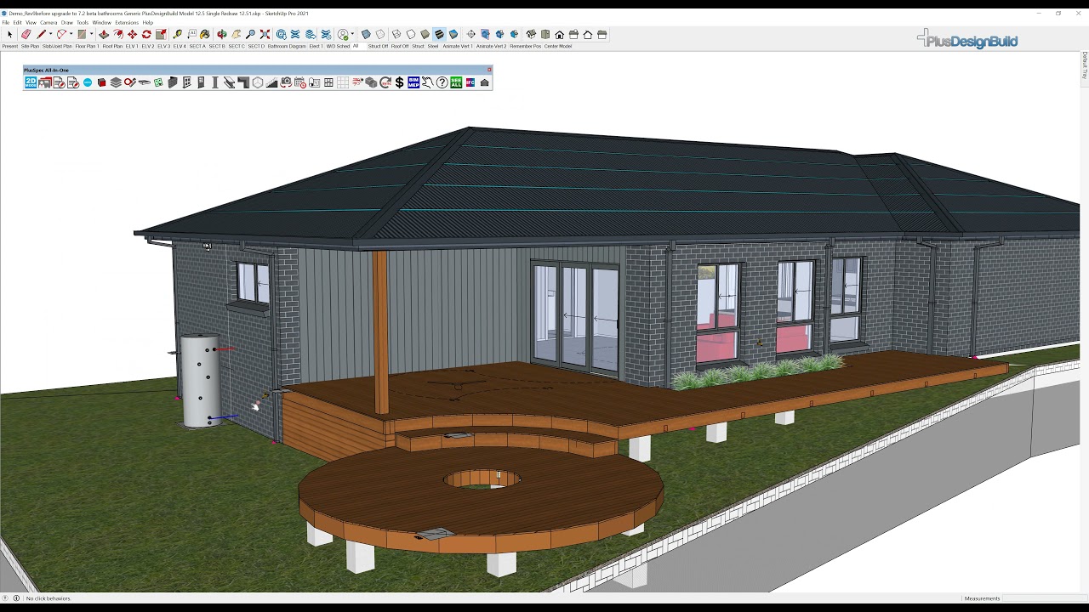Click the Measurements input box
Viewport: 1089px width, 612px height.
click(x=1045, y=598)
